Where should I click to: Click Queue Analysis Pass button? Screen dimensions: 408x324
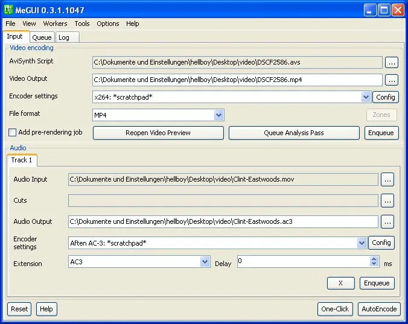294,133
